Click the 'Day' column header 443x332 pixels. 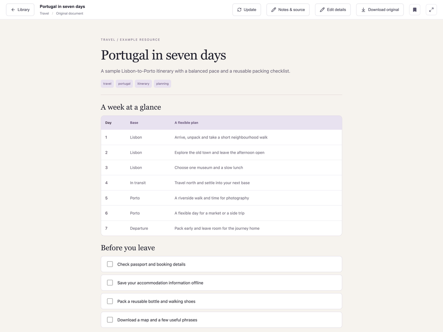109,123
